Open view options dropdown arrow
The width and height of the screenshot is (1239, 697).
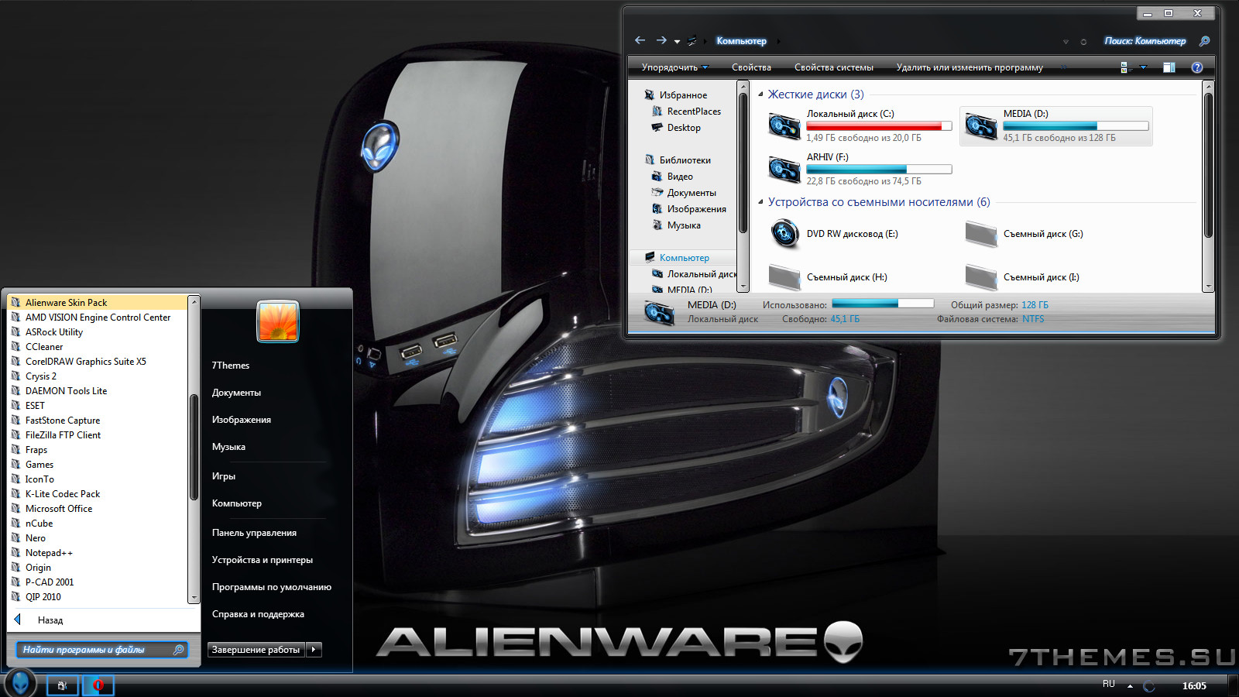coord(1143,67)
